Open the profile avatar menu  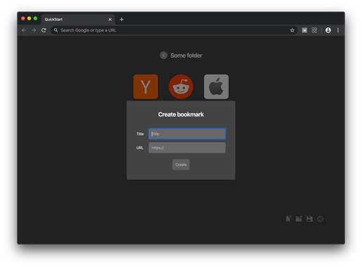[x=328, y=30]
